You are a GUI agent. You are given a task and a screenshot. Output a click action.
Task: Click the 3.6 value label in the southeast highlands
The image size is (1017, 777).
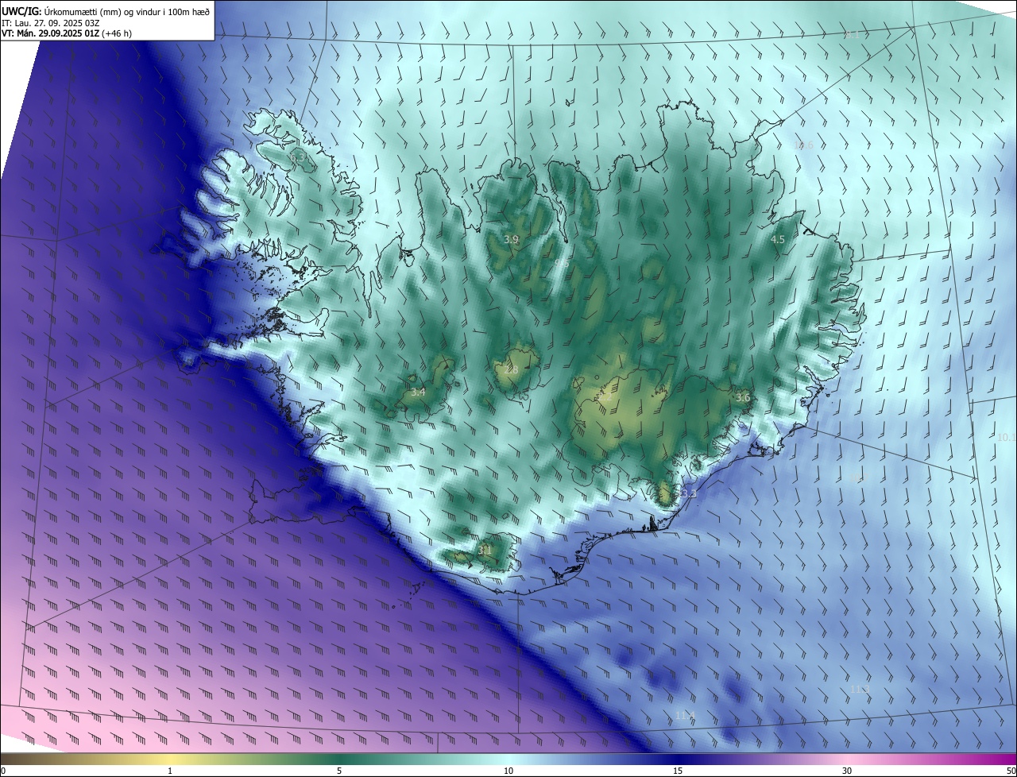743,397
